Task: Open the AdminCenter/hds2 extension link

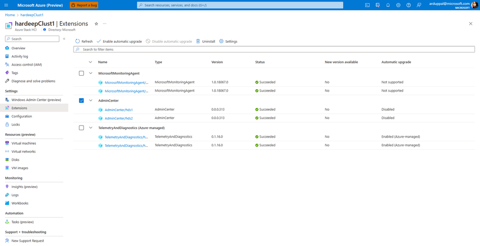Action: click(x=119, y=118)
